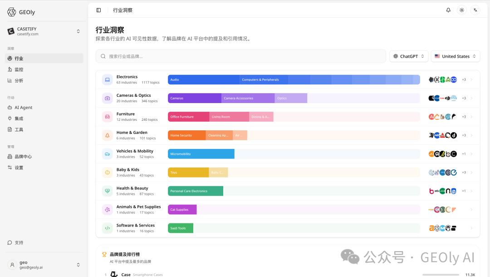Expand the Software & Services row chevron

[471, 228]
